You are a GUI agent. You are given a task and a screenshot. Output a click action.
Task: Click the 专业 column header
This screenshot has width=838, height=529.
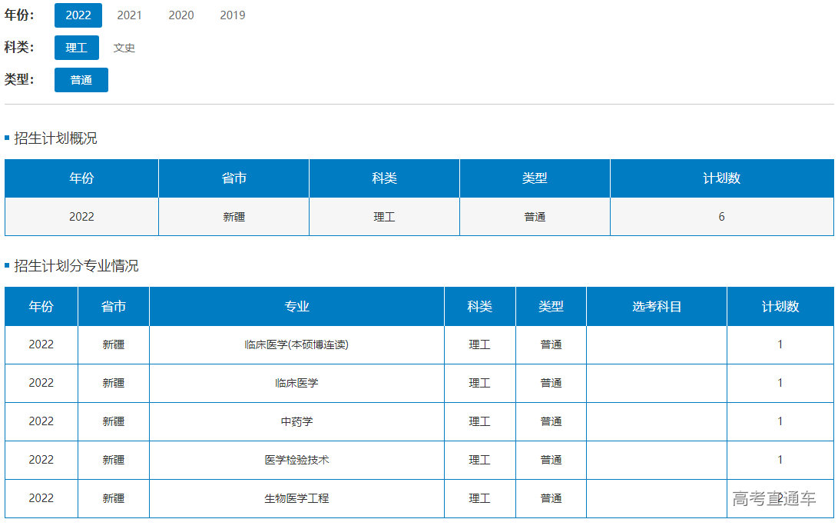tap(296, 306)
